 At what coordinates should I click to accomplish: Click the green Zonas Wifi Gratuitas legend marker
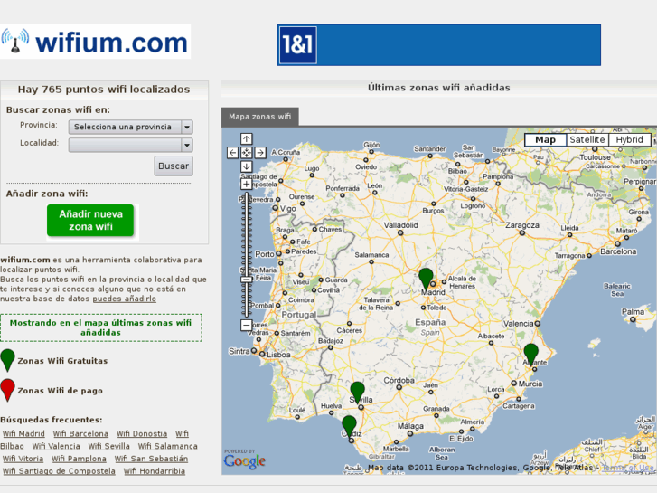point(7,360)
